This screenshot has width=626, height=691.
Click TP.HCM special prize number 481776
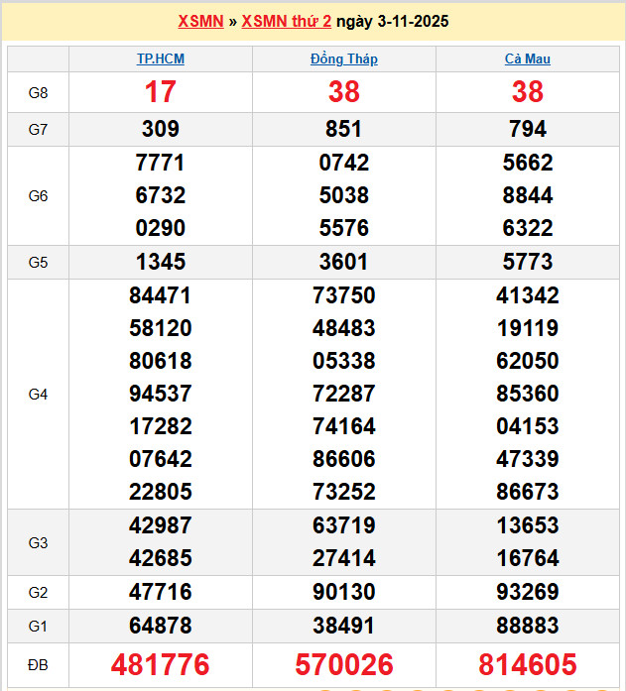click(160, 664)
